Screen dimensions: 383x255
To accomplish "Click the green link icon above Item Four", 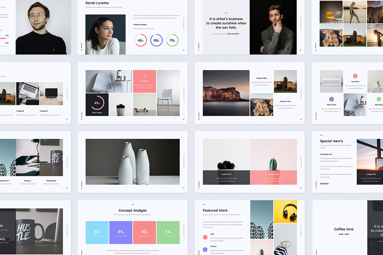I will click(379, 99).
